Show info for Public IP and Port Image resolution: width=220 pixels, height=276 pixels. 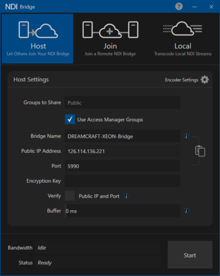tap(127, 196)
